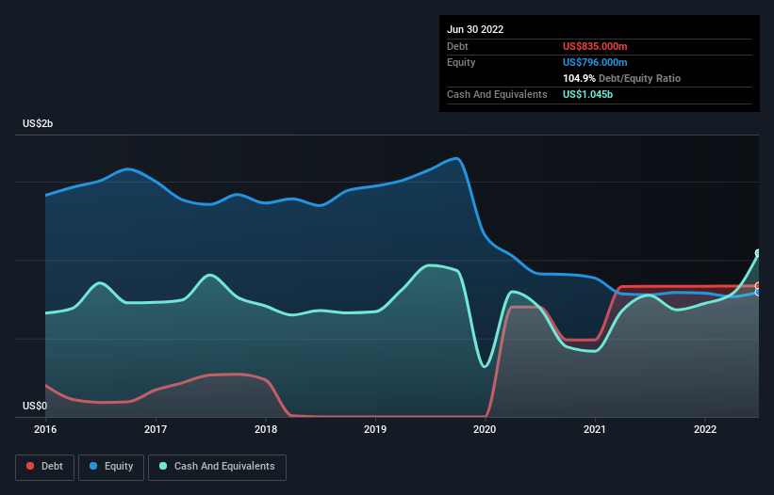The image size is (774, 495).
Task: Click the 2016 x-axis label
Action: (45, 429)
